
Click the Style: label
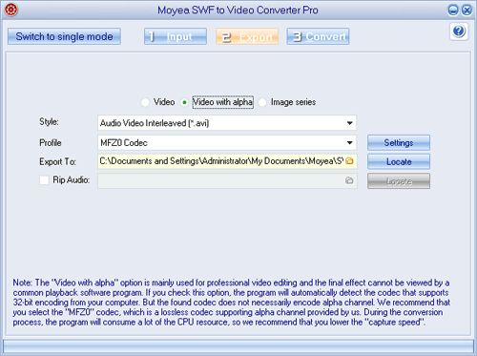coord(49,121)
